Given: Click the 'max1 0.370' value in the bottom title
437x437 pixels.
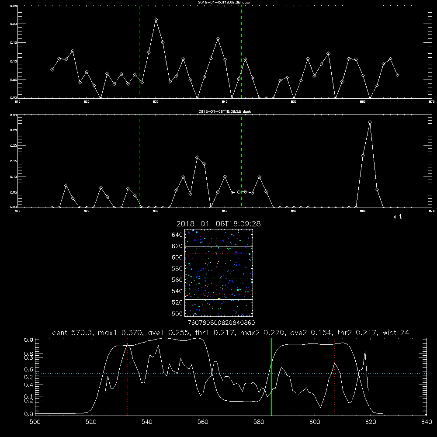Looking at the screenshot, I should coord(119,333).
